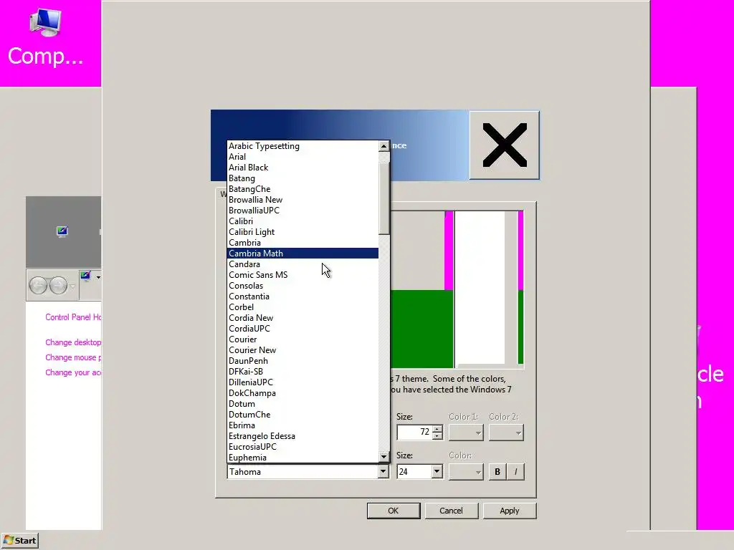
Task: Click the Cancel button
Action: point(452,511)
